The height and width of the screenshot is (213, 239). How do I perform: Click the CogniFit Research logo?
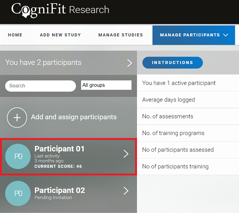(60, 10)
